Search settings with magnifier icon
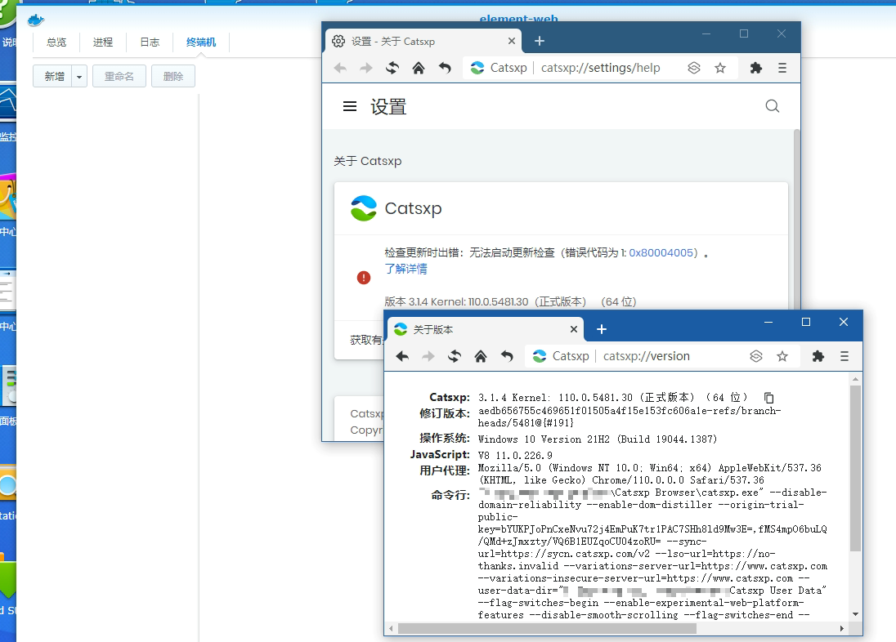896x642 pixels. point(772,106)
